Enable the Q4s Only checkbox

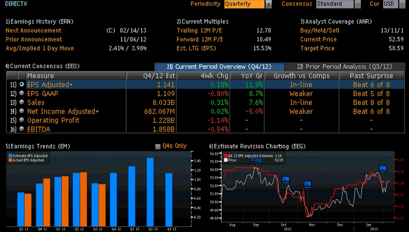click(x=158, y=147)
